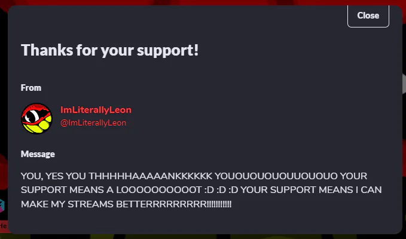Click the red background strip above the dialog
The image size is (406, 239).
203,2
